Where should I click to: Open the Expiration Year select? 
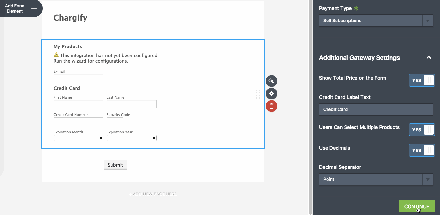(x=131, y=138)
